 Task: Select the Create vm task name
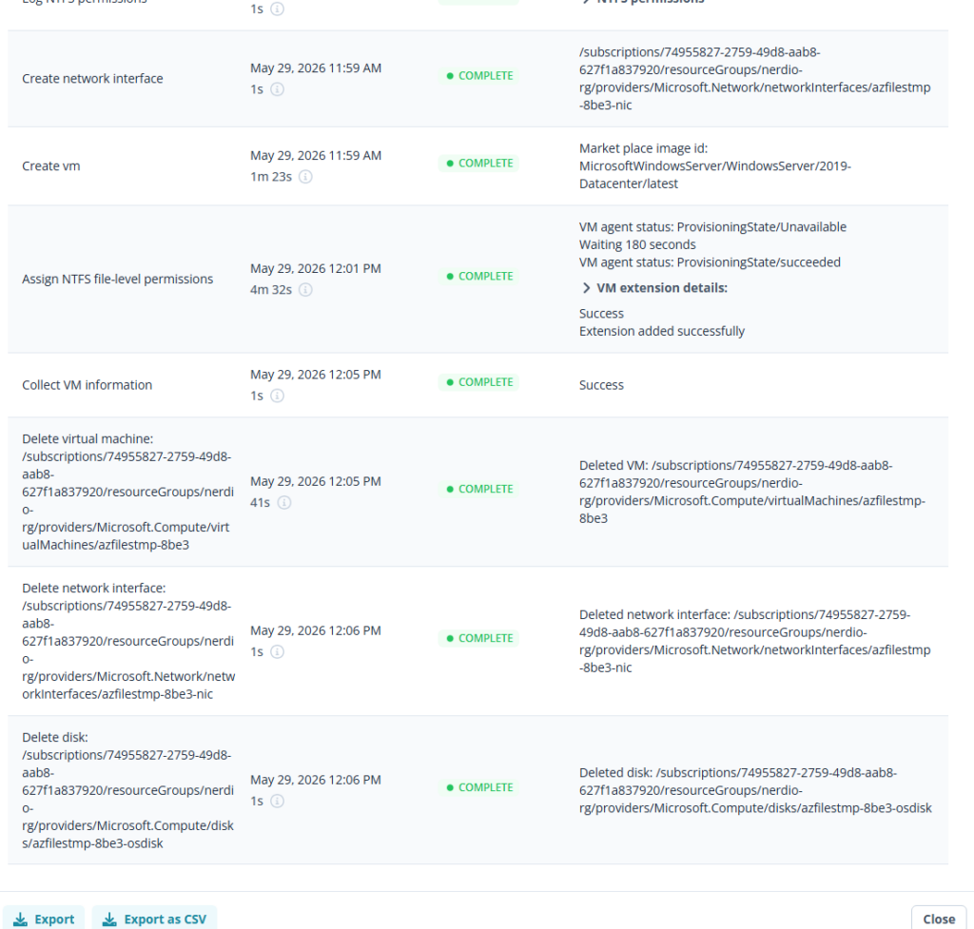pyautogui.click(x=51, y=166)
